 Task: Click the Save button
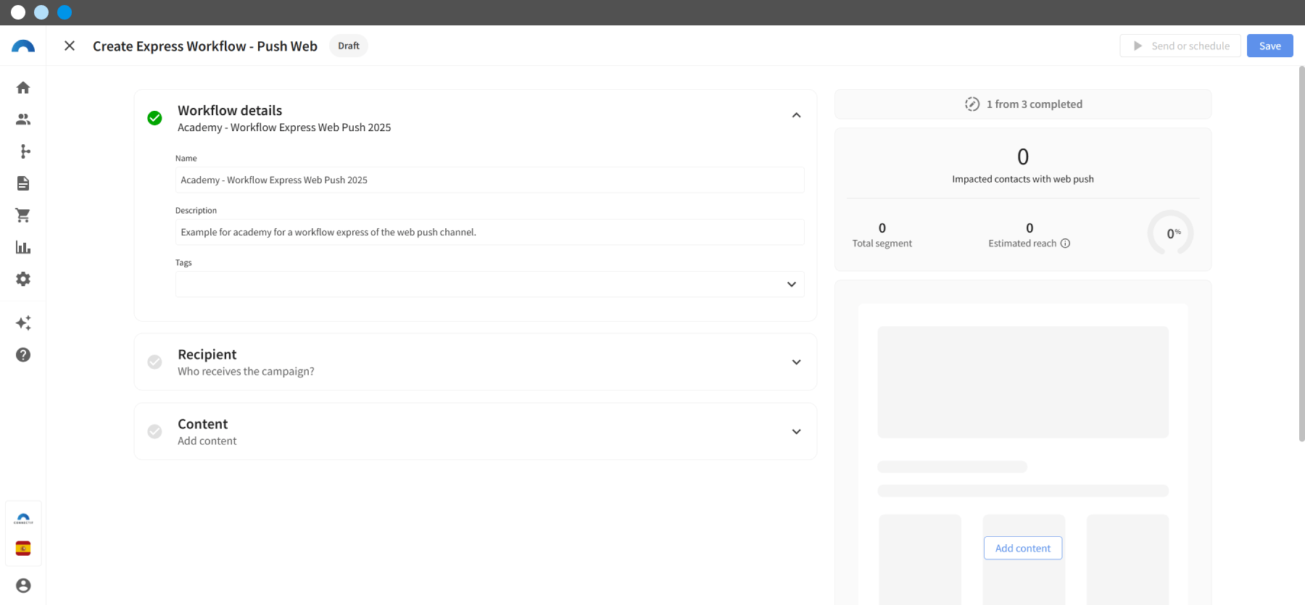(1269, 46)
